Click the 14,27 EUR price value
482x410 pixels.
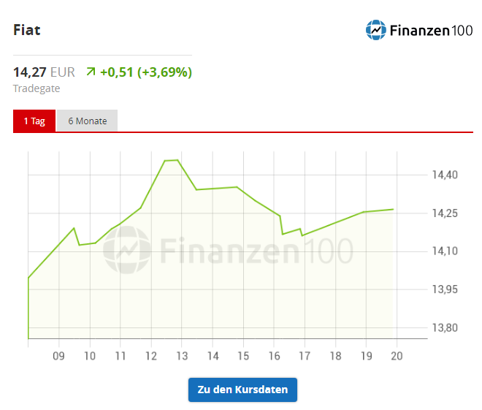pos(44,72)
